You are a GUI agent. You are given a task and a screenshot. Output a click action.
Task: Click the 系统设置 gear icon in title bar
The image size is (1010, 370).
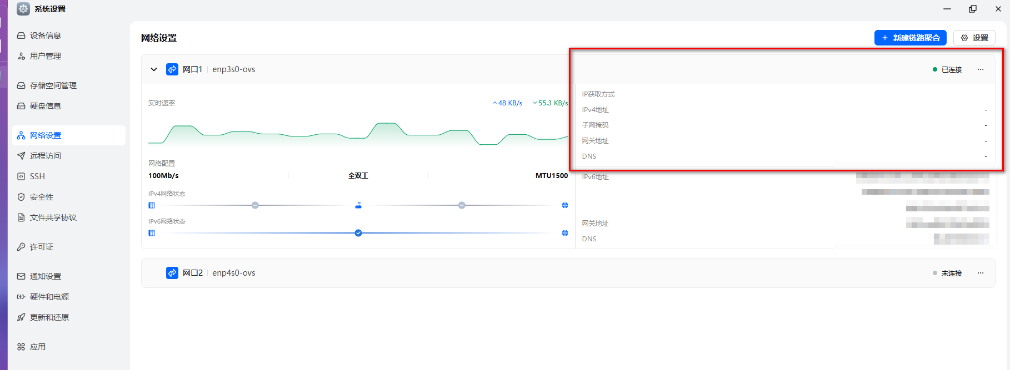pyautogui.click(x=23, y=9)
